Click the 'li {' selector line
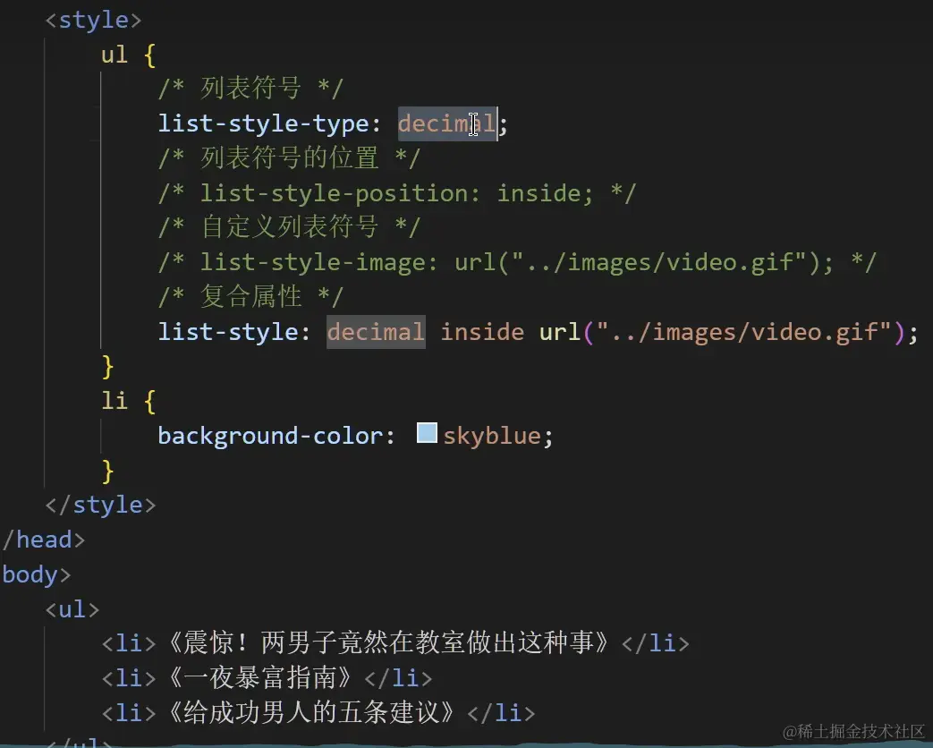The width and height of the screenshot is (933, 748). [x=129, y=401]
